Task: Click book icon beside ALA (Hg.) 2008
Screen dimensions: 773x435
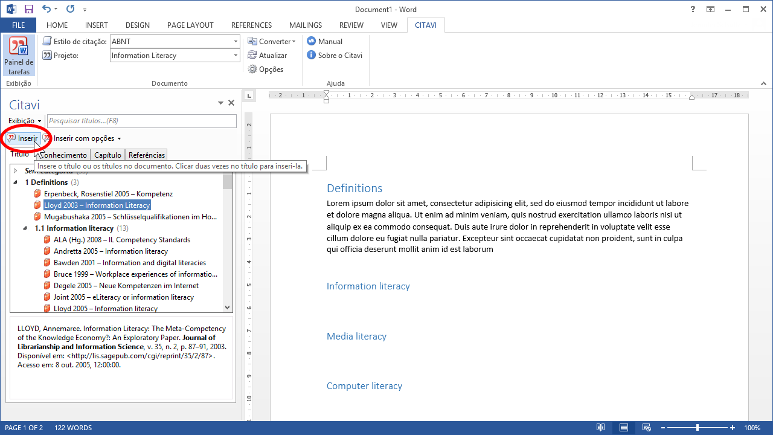Action: click(x=47, y=240)
